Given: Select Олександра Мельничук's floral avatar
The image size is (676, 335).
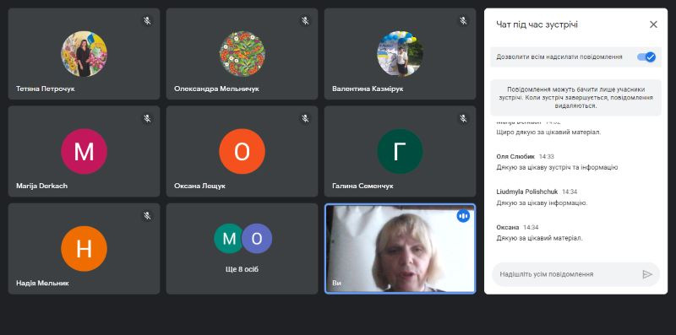Looking at the screenshot, I should [x=243, y=54].
